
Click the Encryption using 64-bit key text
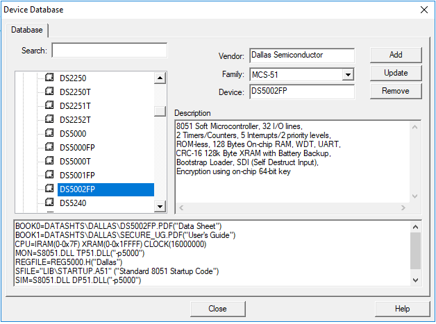click(233, 171)
